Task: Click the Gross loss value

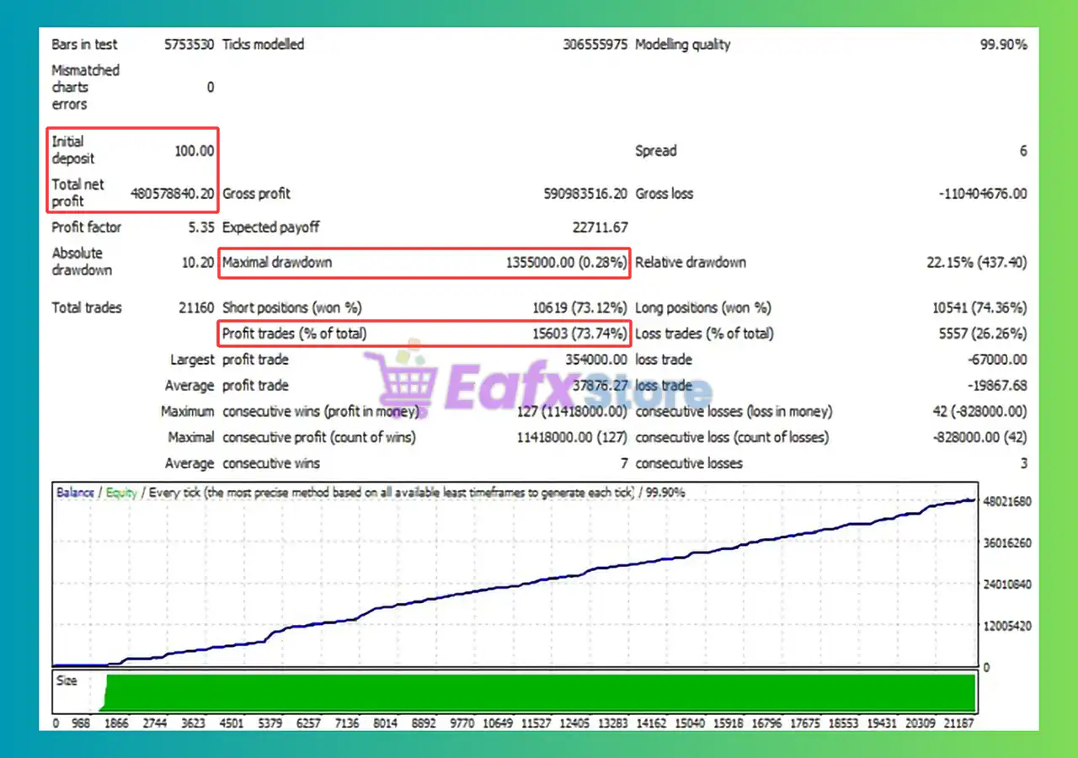Action: pyautogui.click(x=982, y=194)
